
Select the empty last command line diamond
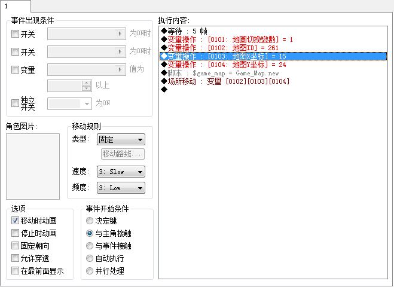coord(164,89)
